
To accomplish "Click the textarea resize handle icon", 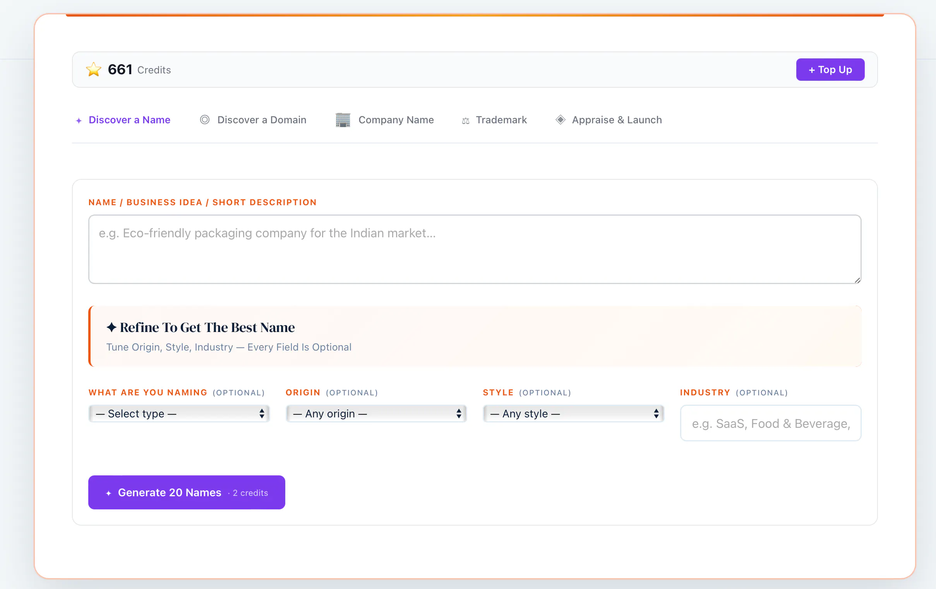I will pyautogui.click(x=857, y=280).
